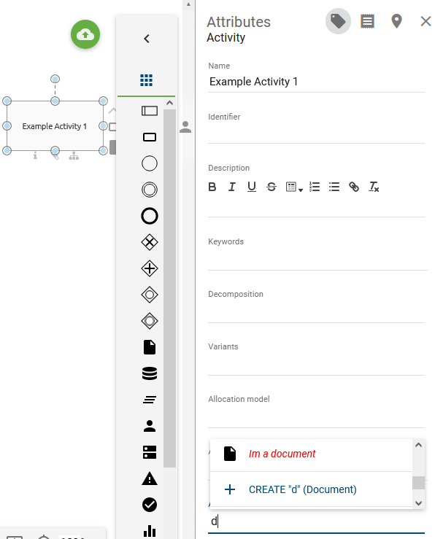Click into the Allocation model field

tap(316, 417)
